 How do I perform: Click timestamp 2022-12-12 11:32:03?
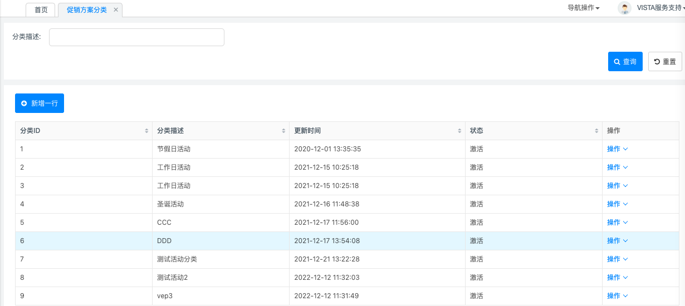coord(327,278)
